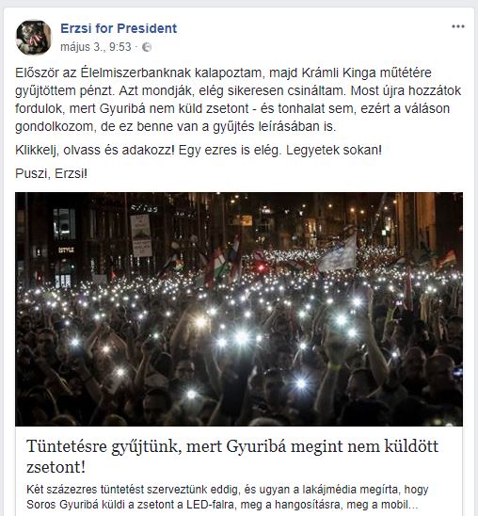This screenshot has height=516, width=478.
Task: Open the protest crowd photo preview
Action: tap(239, 310)
